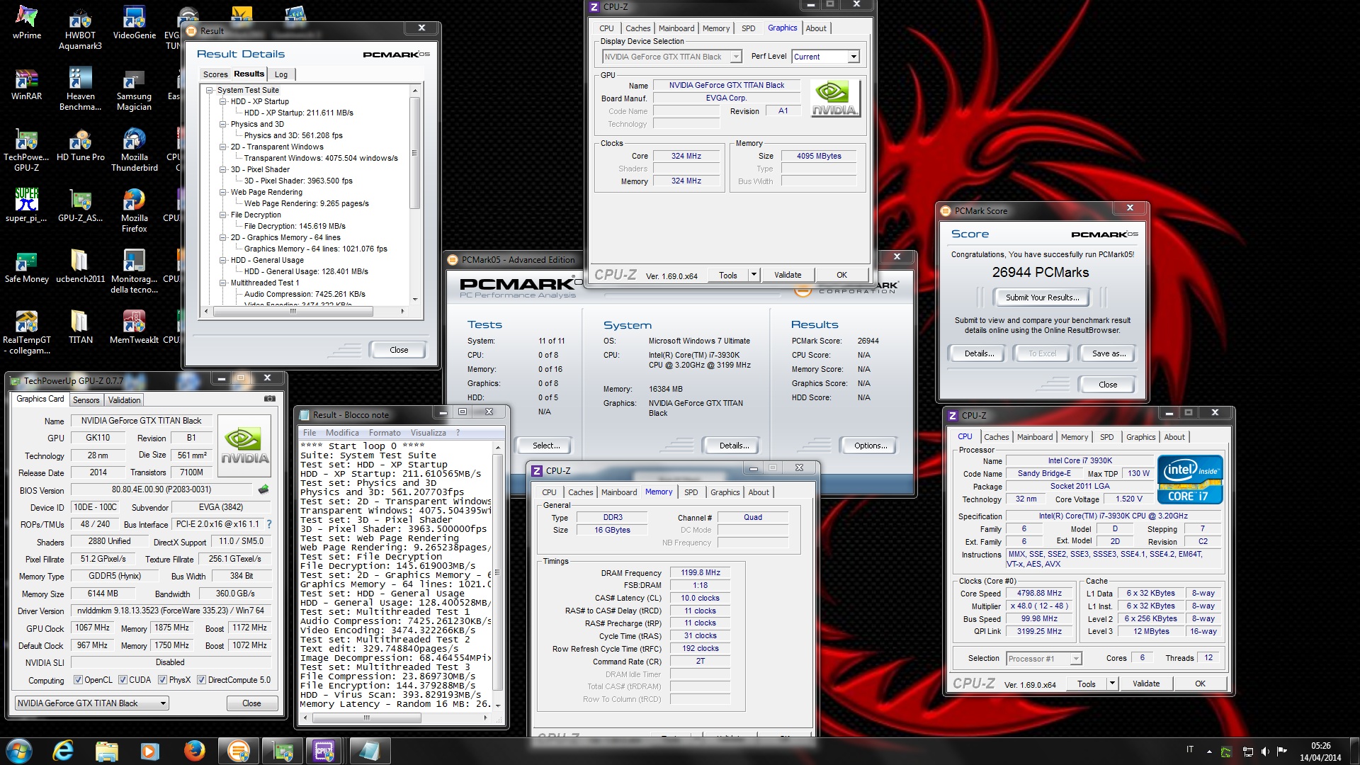
Task: Switch to SPD tab in Memory CPU-Z window
Action: point(691,492)
